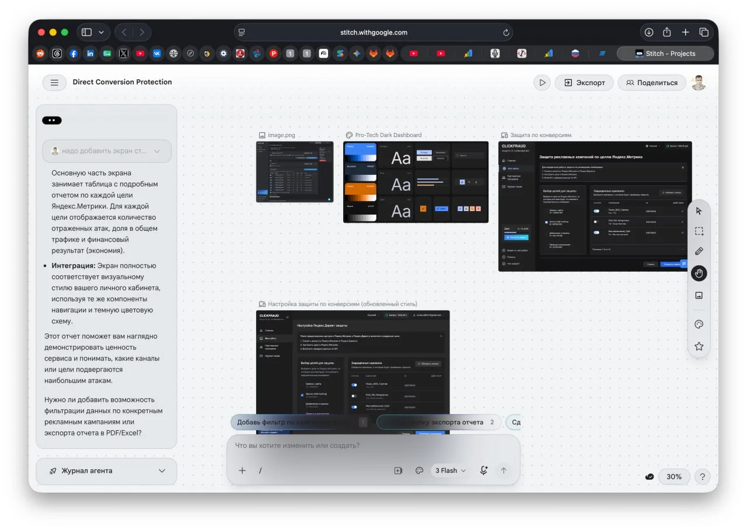
Task: Click the Поделиться button
Action: [651, 83]
